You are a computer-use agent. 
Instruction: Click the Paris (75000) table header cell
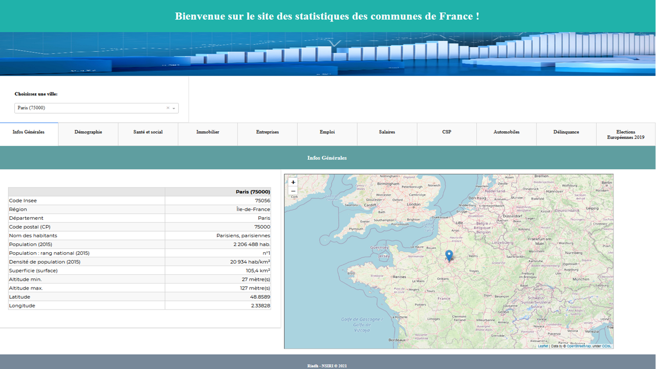pos(218,192)
